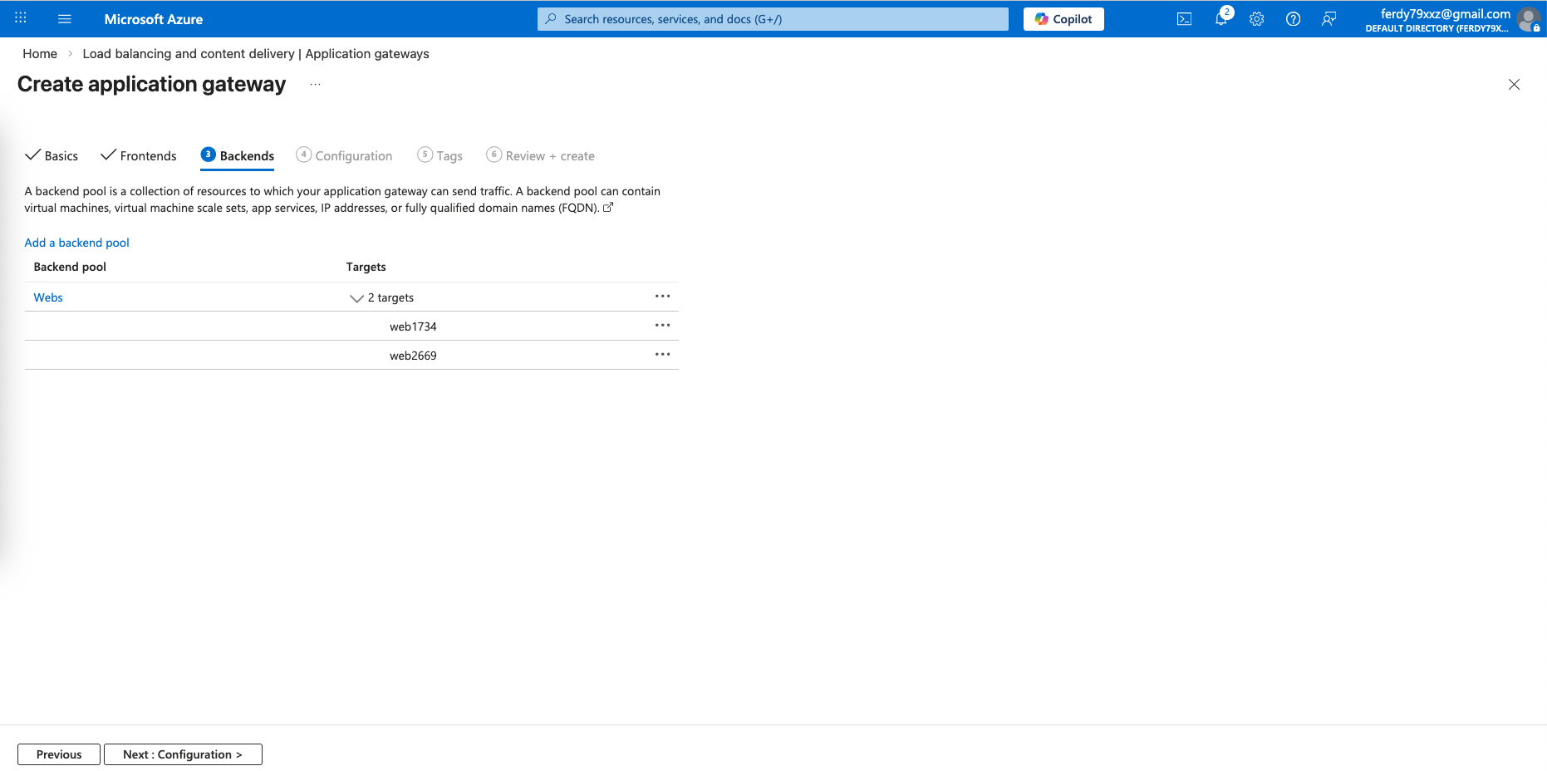Open the Help question mark icon
Image resolution: width=1547 pixels, height=771 pixels.
tap(1293, 19)
